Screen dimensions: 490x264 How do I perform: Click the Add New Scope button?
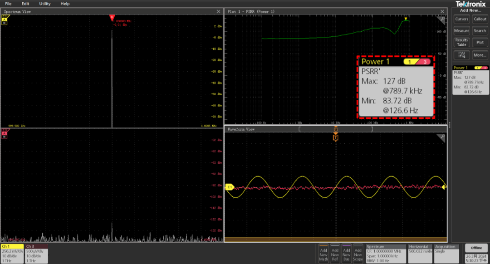(x=358, y=254)
